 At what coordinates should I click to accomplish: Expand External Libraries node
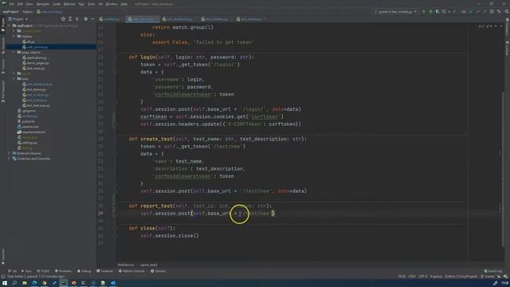pyautogui.click(x=10, y=153)
